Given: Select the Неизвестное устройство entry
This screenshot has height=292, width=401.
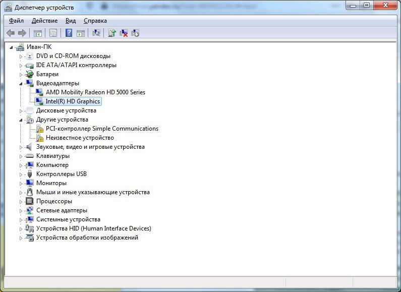Looking at the screenshot, I should [80, 138].
